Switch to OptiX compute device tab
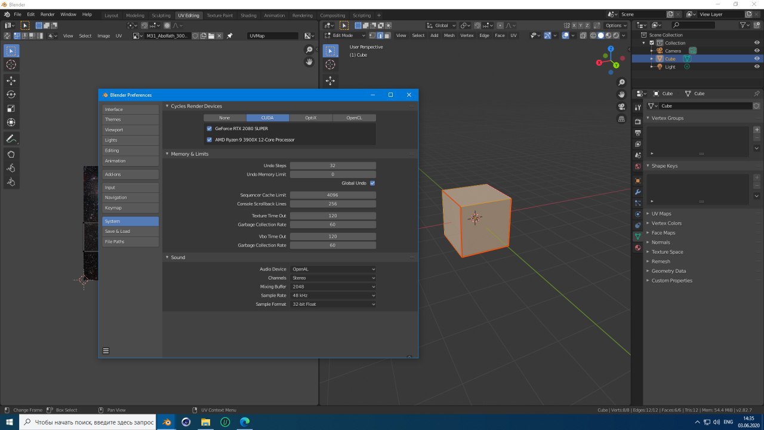Viewport: 764px width, 430px height. (x=311, y=118)
